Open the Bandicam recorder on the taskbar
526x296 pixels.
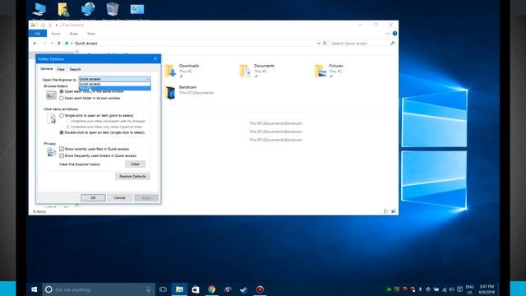[x=260, y=289]
